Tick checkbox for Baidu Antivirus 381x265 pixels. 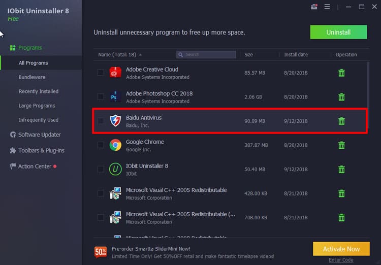[x=101, y=121]
